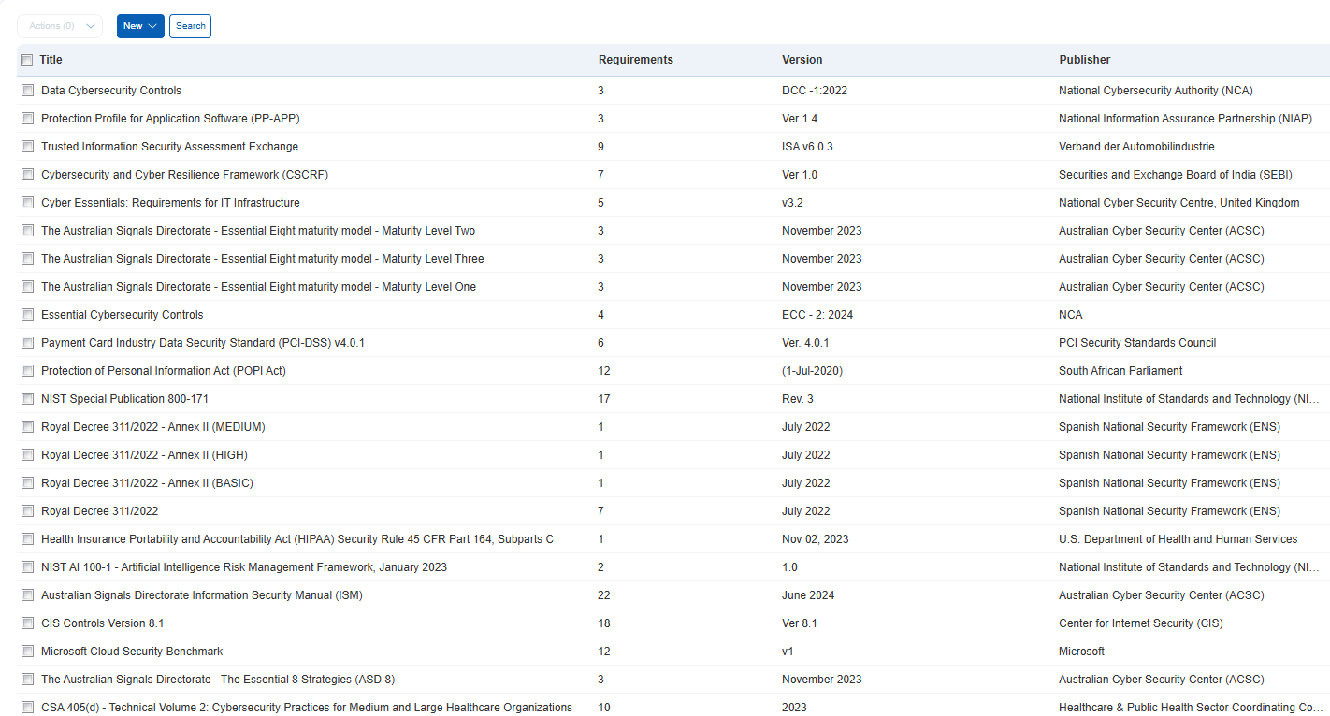Open Essential Eight Maturity Level Three entry
1330x716 pixels.
pos(263,259)
